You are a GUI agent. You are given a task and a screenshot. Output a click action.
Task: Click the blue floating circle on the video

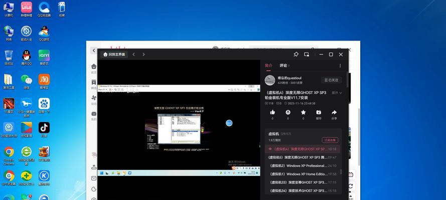(x=229, y=123)
